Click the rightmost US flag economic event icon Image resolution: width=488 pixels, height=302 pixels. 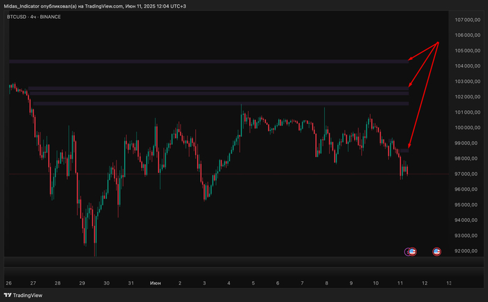coord(437,251)
